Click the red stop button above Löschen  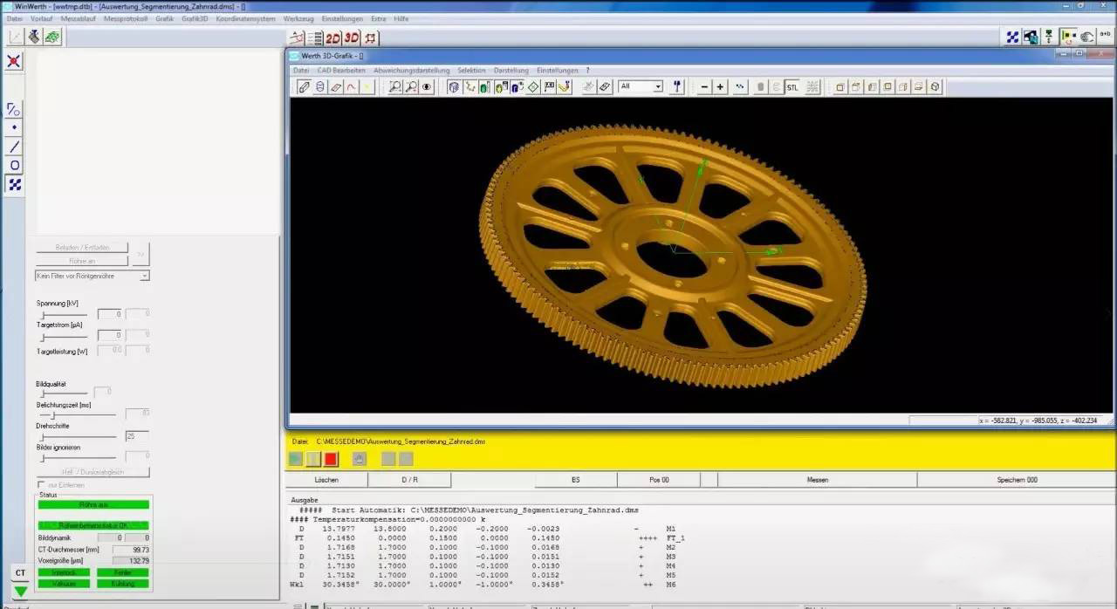pyautogui.click(x=331, y=459)
